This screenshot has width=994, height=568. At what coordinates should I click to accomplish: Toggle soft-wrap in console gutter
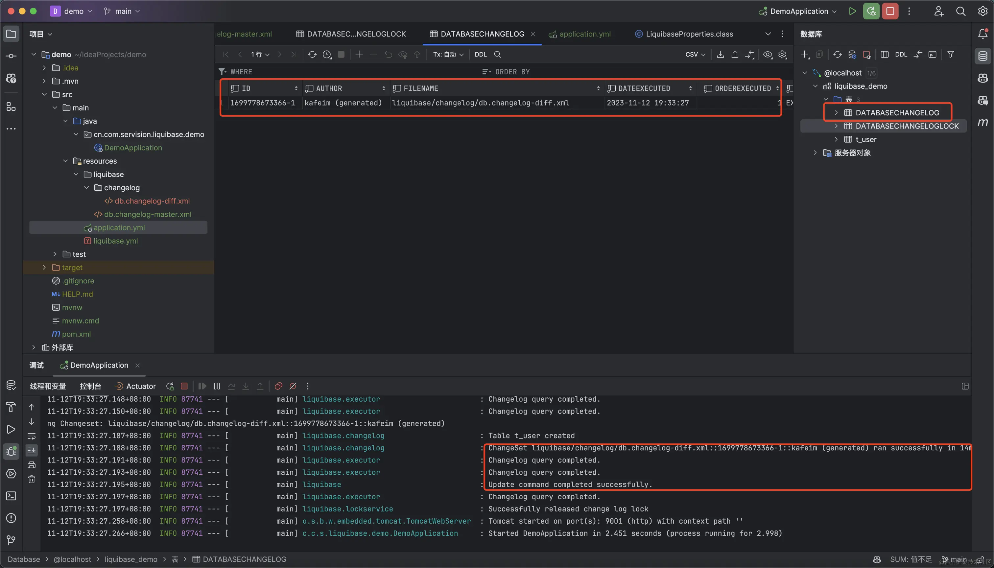(x=32, y=436)
